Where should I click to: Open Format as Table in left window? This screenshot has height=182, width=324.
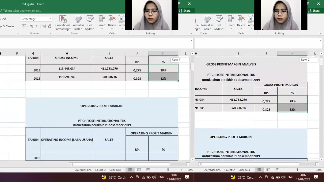(x=78, y=23)
